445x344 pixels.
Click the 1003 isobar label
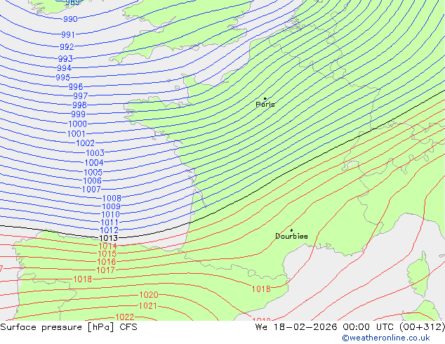click(x=95, y=153)
